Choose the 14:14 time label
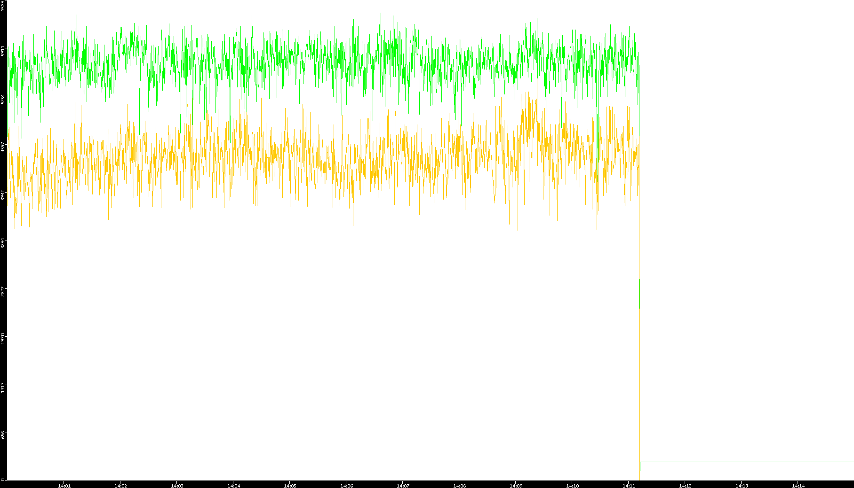The width and height of the screenshot is (854, 488). pyautogui.click(x=798, y=485)
